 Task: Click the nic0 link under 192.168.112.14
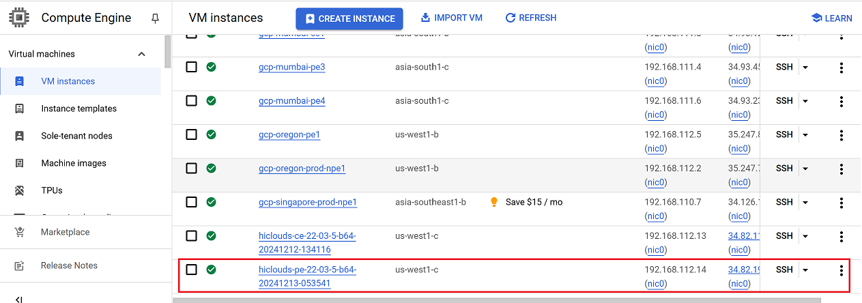pyautogui.click(x=657, y=283)
